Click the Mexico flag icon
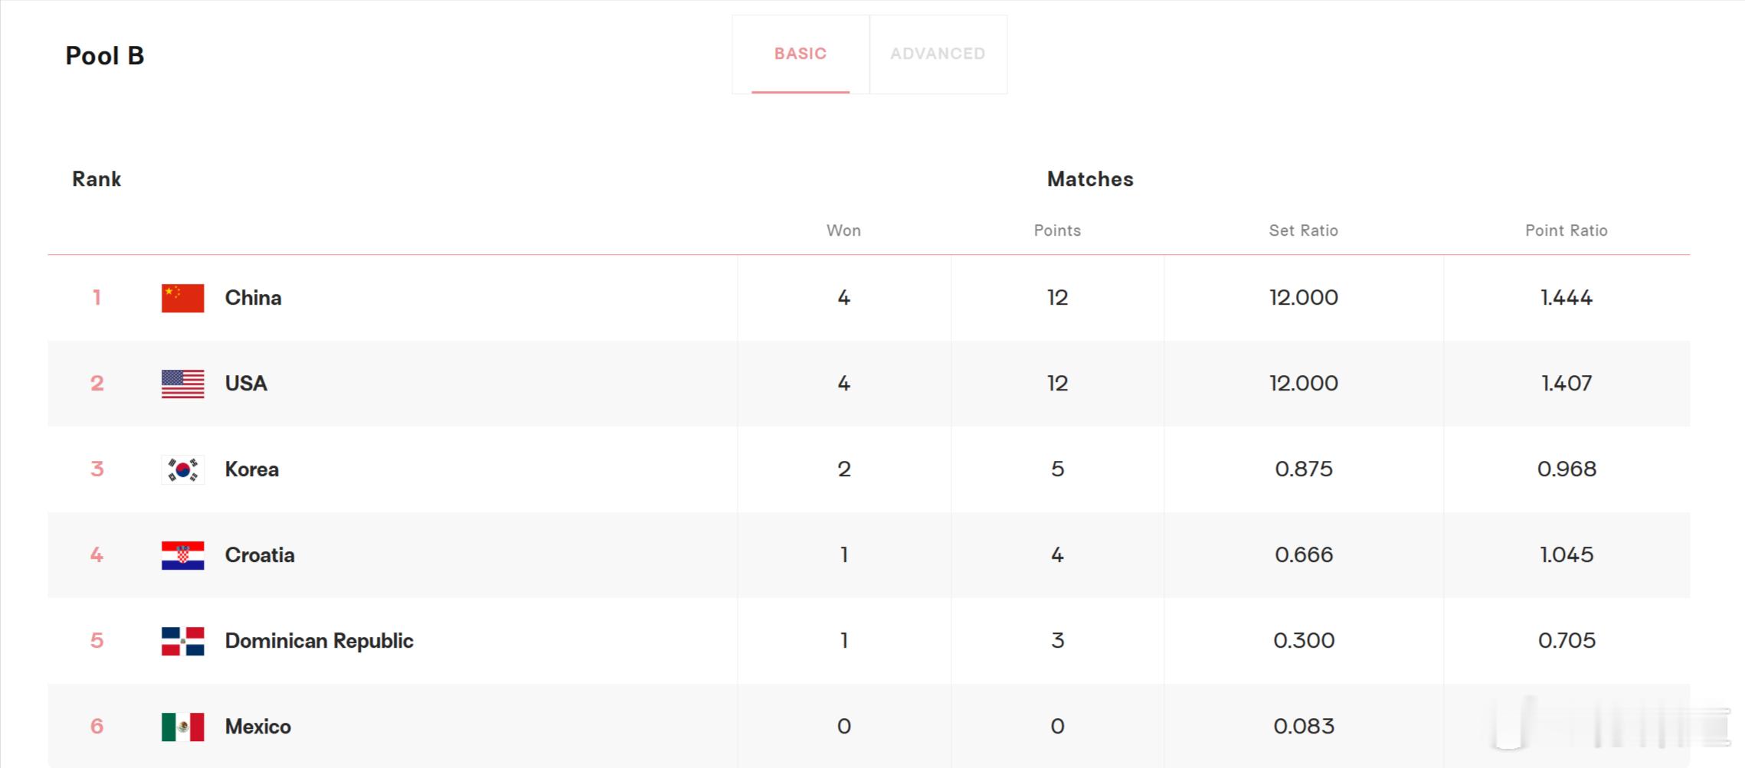This screenshot has width=1745, height=768. point(182,727)
